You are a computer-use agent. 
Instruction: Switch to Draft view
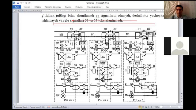point(151,107)
